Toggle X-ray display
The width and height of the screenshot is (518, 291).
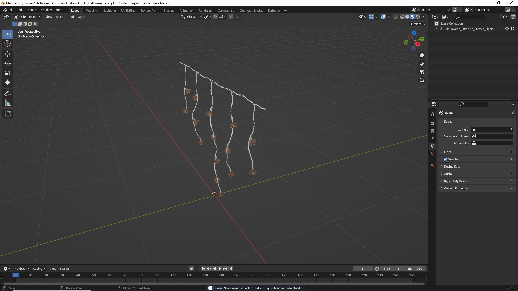point(395,17)
